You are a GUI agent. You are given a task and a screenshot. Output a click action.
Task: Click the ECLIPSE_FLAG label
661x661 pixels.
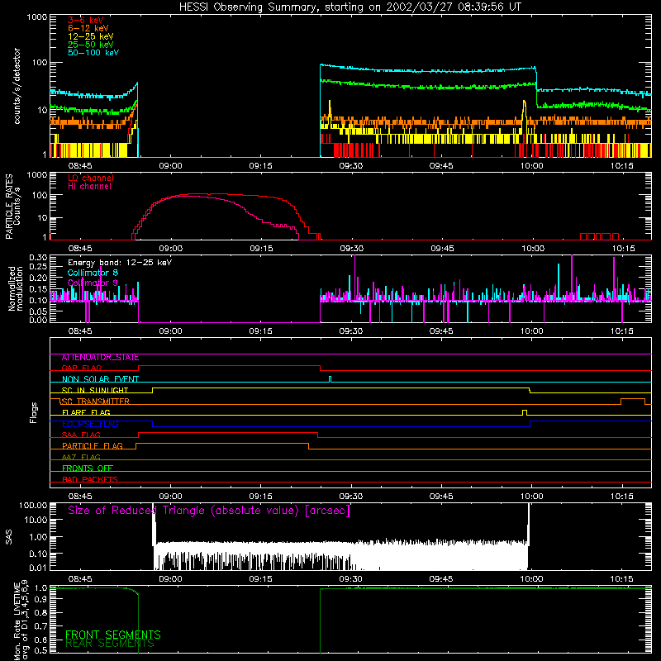pyautogui.click(x=90, y=424)
